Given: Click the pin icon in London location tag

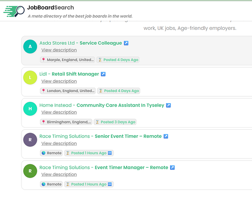Looking at the screenshot, I should 43,91.
